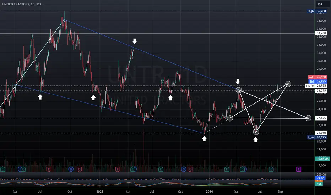Open the green earnings marker after Jul 2023

pos(161,169)
